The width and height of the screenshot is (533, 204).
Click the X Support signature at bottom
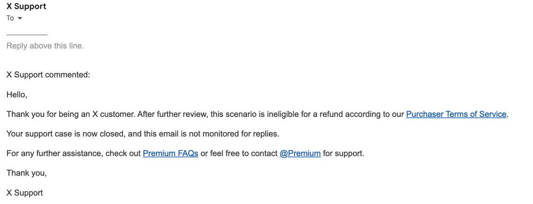tap(25, 193)
